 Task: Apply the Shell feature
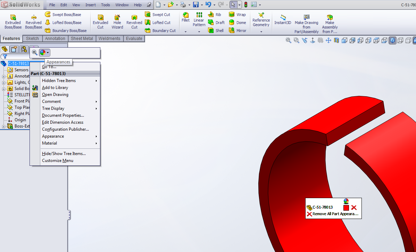click(x=216, y=31)
